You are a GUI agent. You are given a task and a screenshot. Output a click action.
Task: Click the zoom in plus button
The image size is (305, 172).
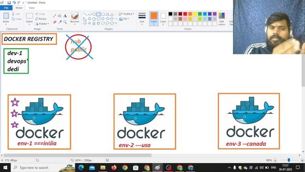tap(302, 160)
